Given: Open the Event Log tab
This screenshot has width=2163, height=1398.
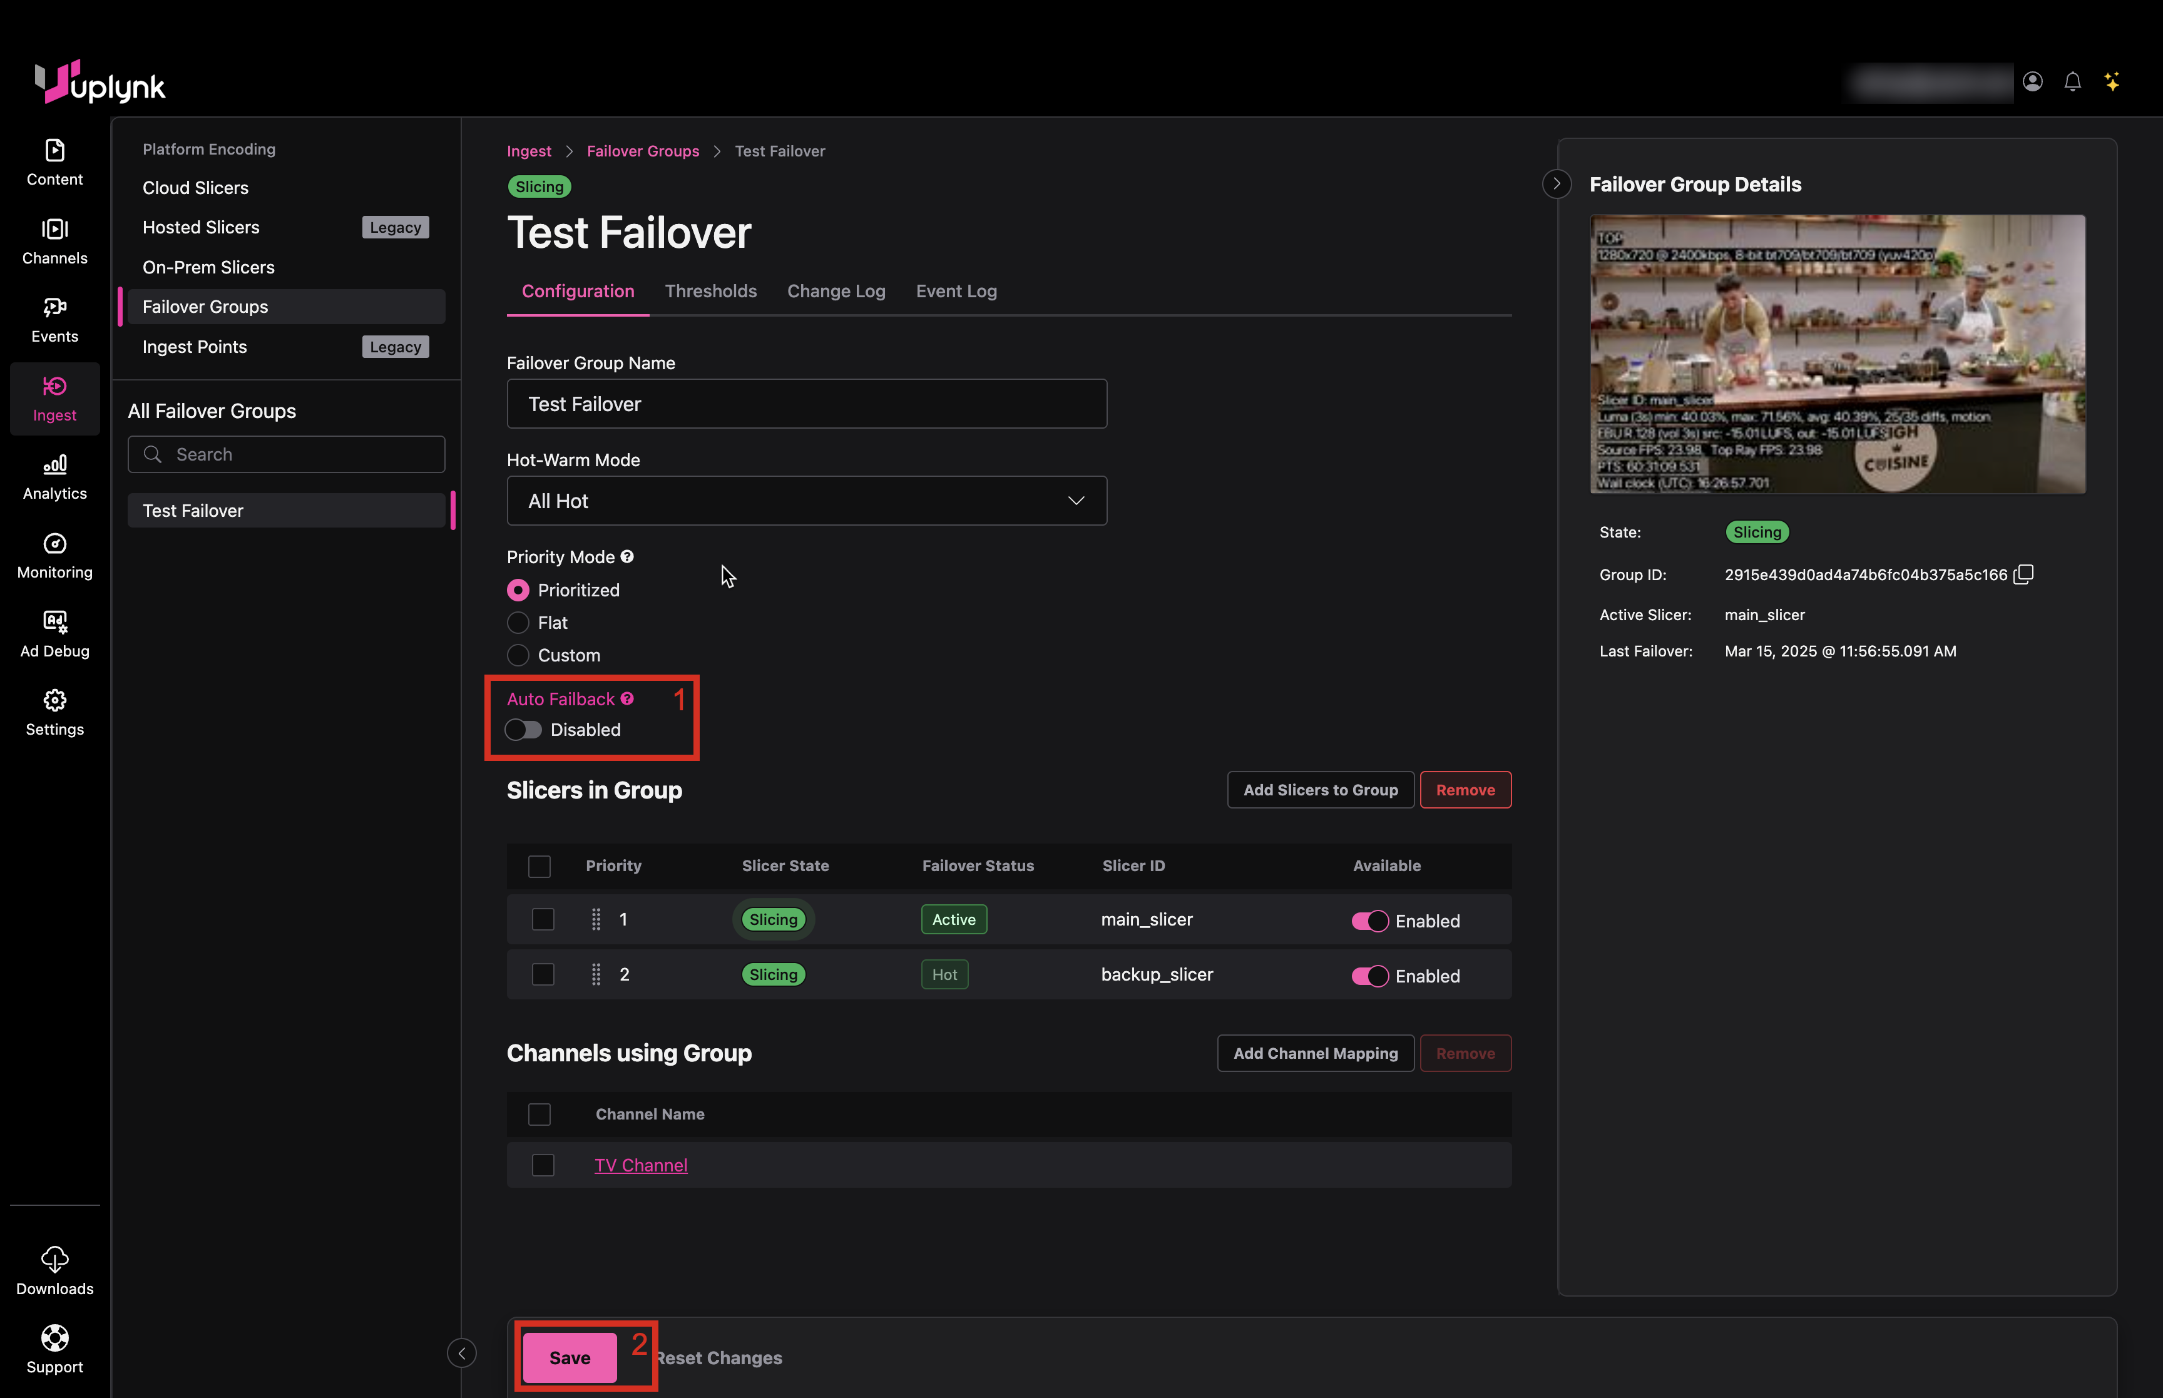Looking at the screenshot, I should tap(956, 292).
